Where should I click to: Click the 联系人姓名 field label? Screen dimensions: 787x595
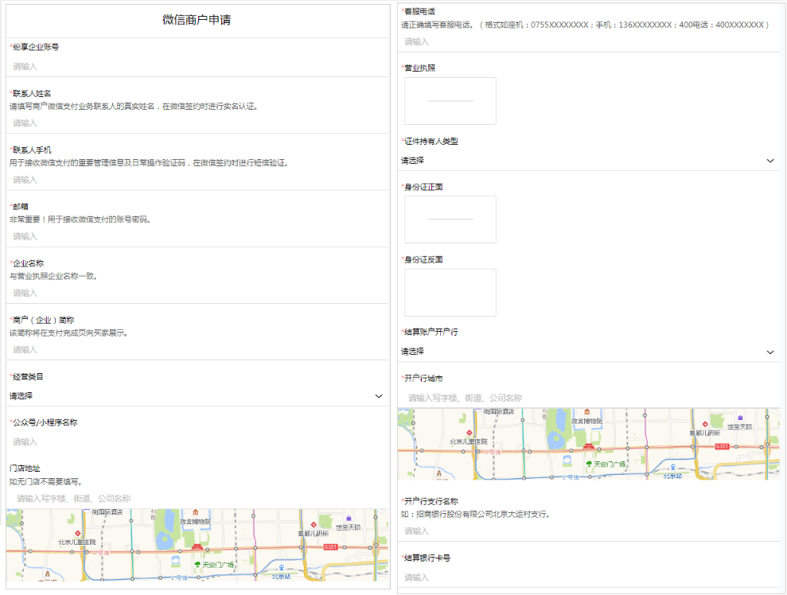tap(32, 93)
